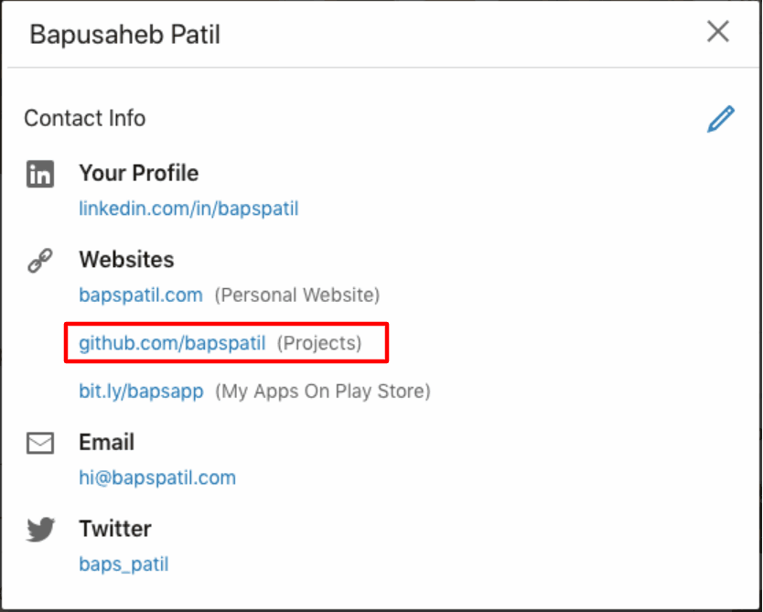The image size is (763, 612).
Task: Visit the bapspatil.com personal website link
Action: click(141, 295)
